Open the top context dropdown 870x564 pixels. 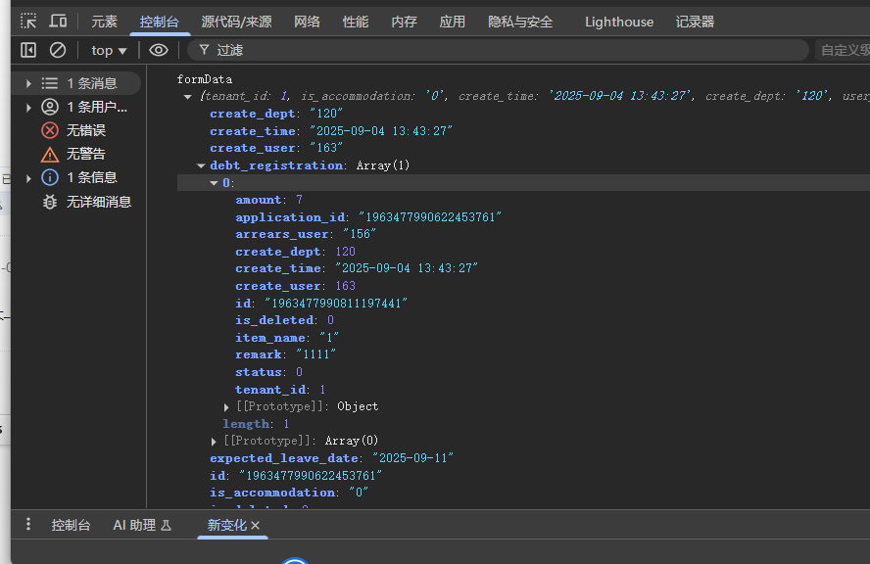pos(109,51)
